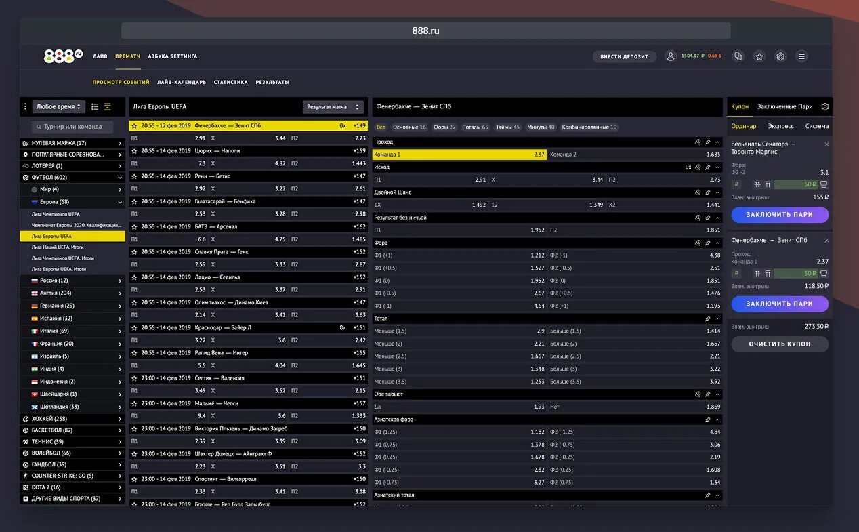859x532 pixels.
Task: Collapse the Тотал market section
Action: (717, 319)
